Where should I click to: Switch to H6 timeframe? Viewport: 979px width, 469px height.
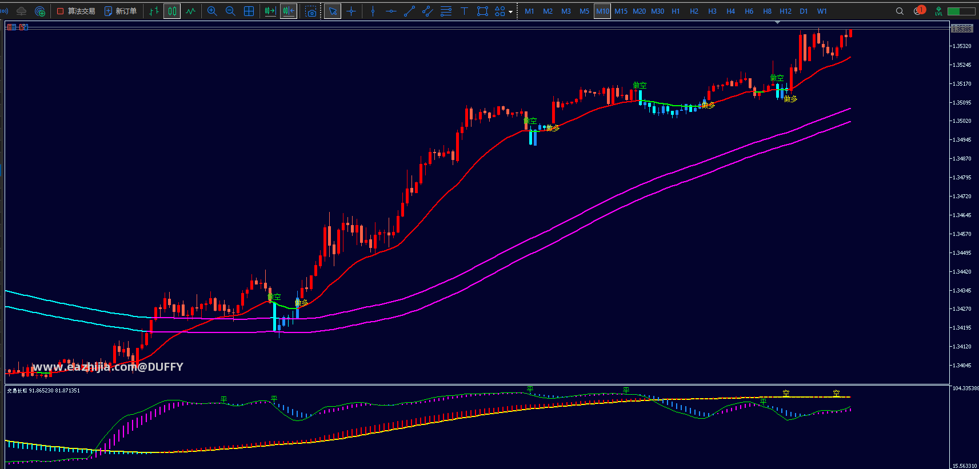[749, 11]
